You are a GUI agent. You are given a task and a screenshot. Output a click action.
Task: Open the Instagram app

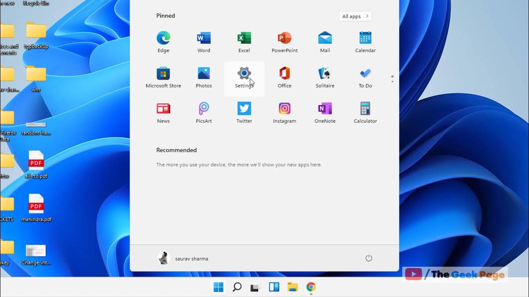coord(284,113)
